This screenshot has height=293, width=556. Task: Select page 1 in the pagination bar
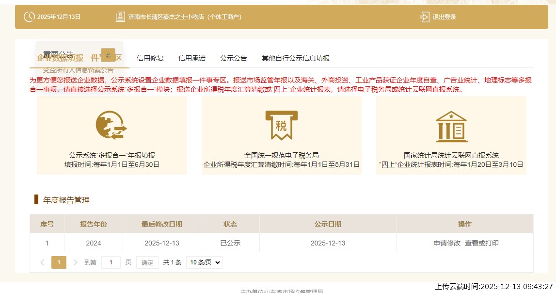click(x=58, y=262)
